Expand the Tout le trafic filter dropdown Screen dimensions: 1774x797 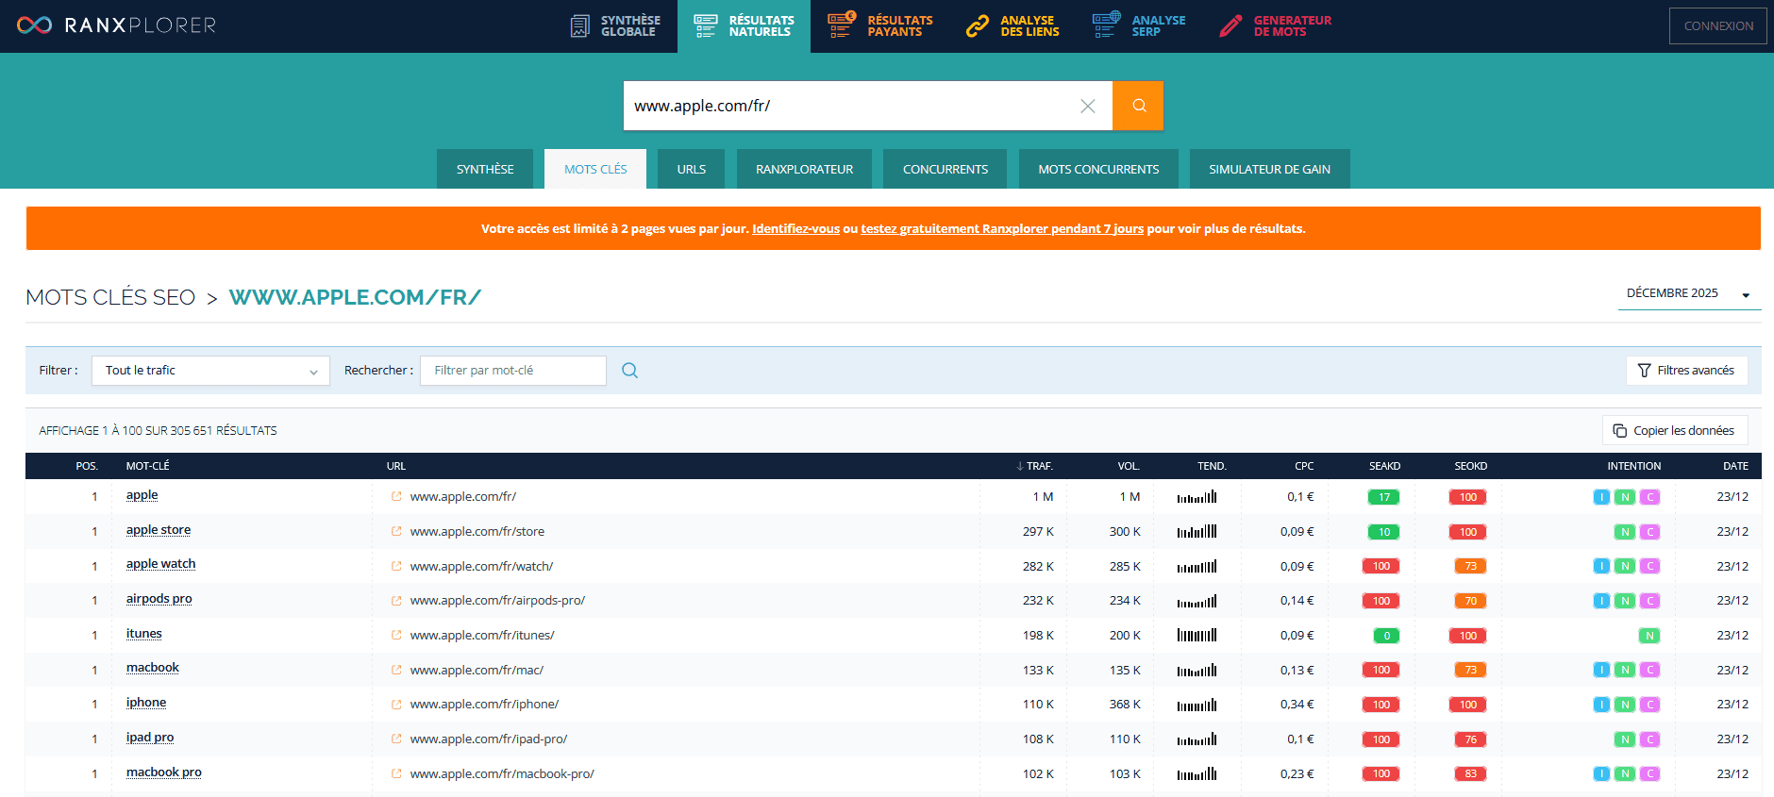tap(210, 371)
